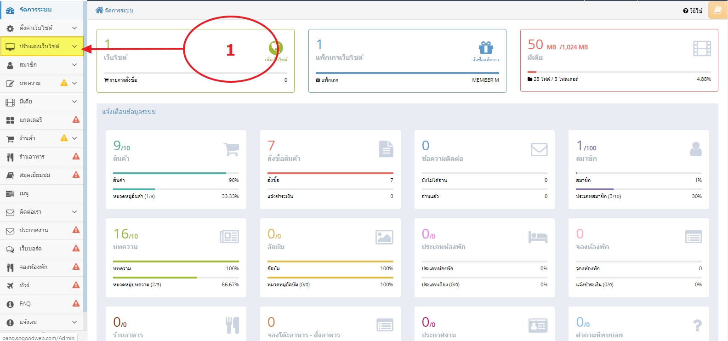Click the film icon beside มีเดีย in sidebar

[10, 102]
